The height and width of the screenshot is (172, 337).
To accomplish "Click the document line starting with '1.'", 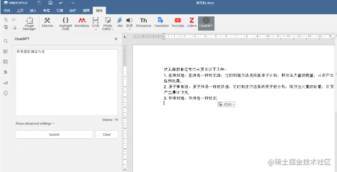I will pyautogui.click(x=249, y=75).
